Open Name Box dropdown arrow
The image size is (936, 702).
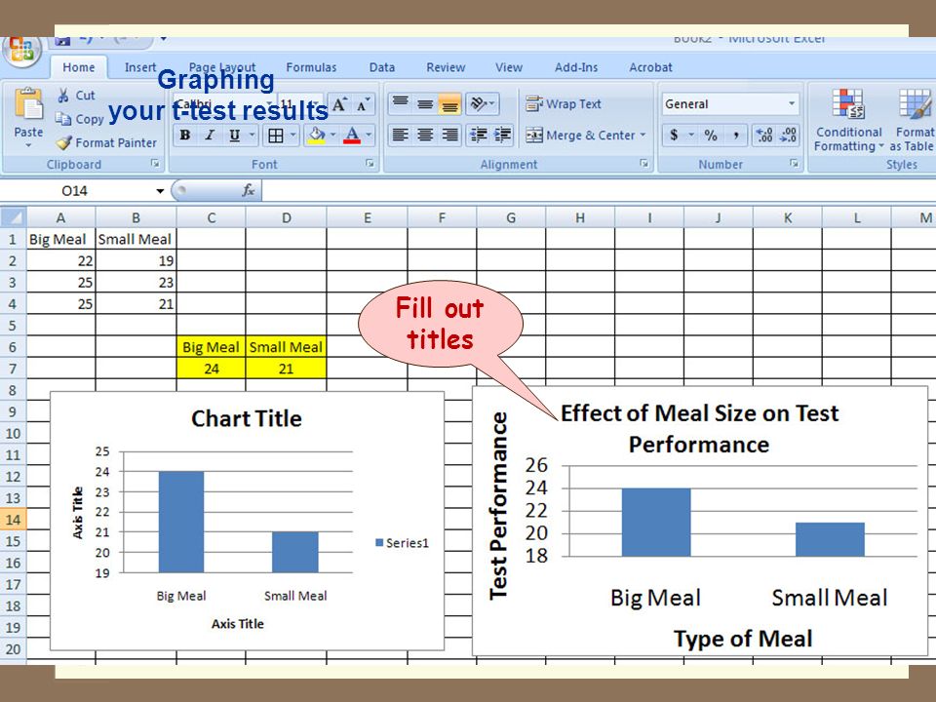click(x=160, y=191)
